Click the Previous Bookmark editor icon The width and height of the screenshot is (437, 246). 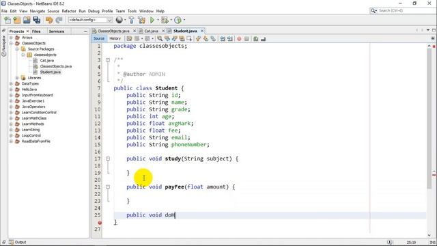click(198, 39)
